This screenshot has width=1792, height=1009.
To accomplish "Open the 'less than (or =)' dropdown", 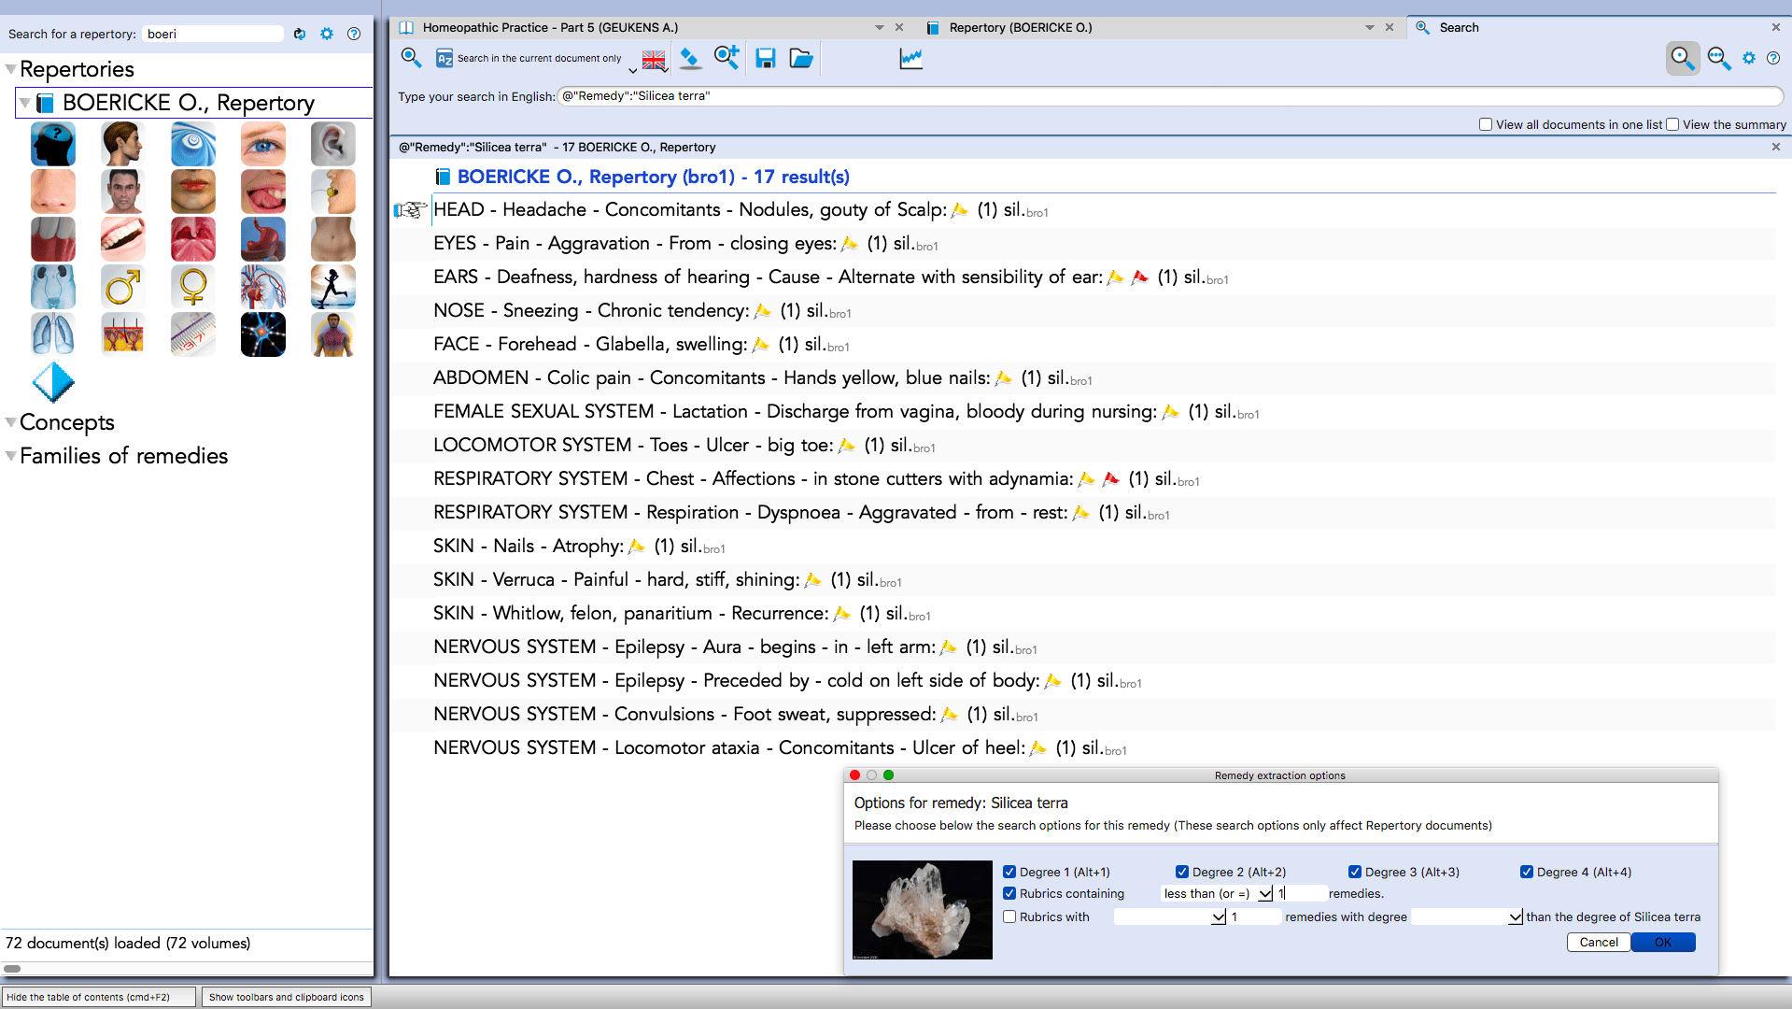I will pos(1217,893).
